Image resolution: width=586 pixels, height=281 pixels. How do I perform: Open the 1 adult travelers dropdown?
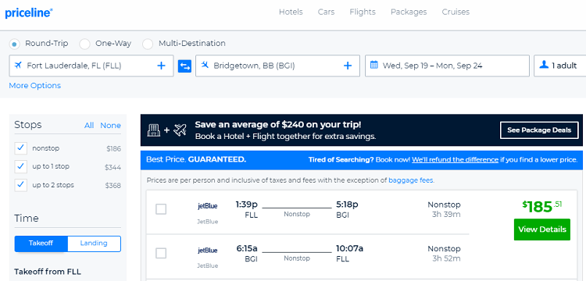560,66
